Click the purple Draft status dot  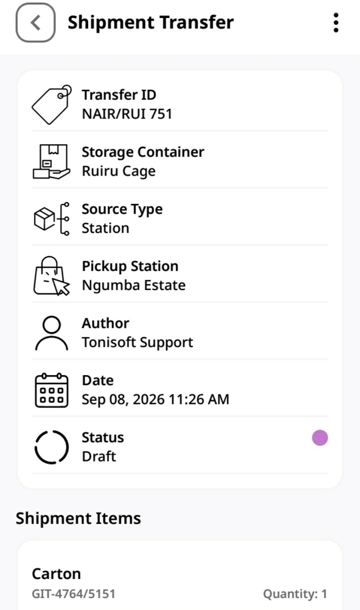pyautogui.click(x=320, y=438)
